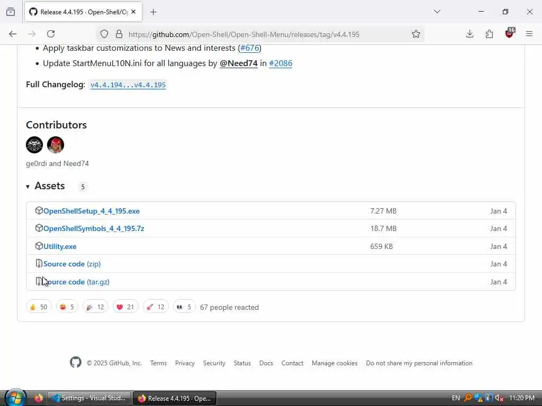This screenshot has height=406, width=542.
Task: Open the network warning tray icon
Action: [x=478, y=398]
